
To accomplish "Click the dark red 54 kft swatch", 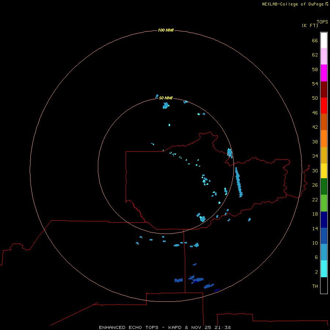I will point(324,89).
